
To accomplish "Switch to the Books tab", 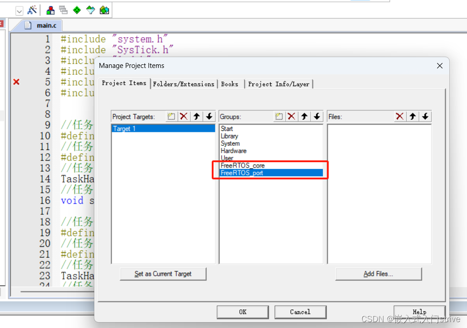I will 230,84.
